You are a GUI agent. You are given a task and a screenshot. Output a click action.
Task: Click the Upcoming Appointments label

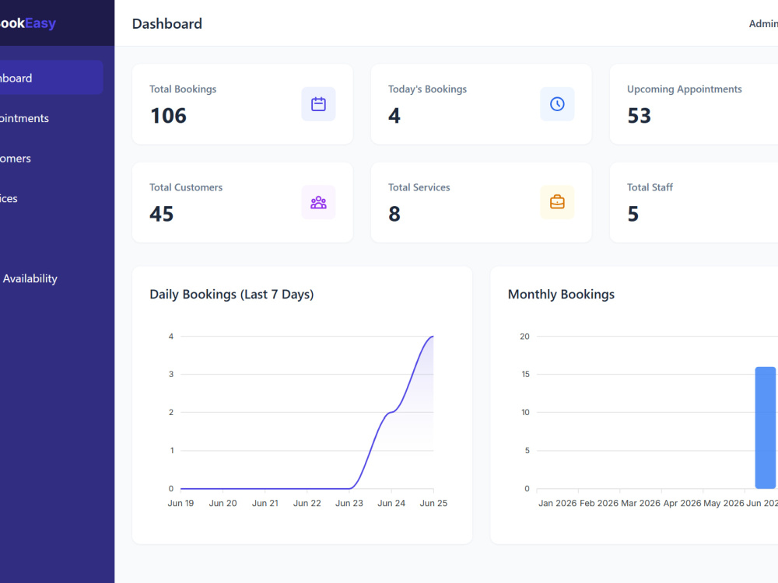[684, 89]
